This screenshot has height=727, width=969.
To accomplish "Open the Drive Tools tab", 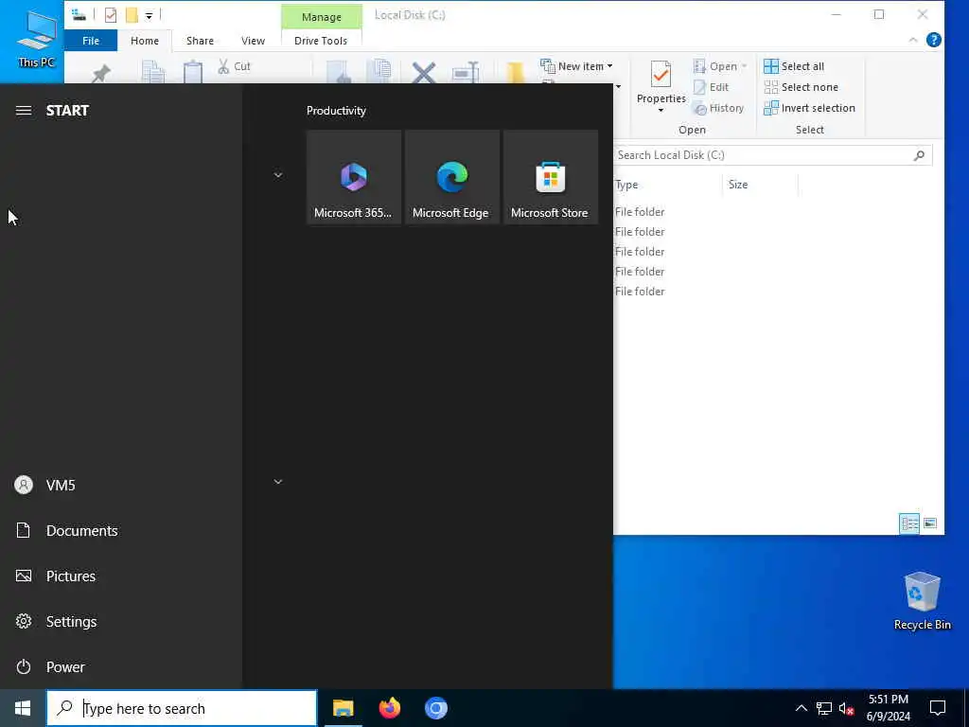I will [x=321, y=41].
